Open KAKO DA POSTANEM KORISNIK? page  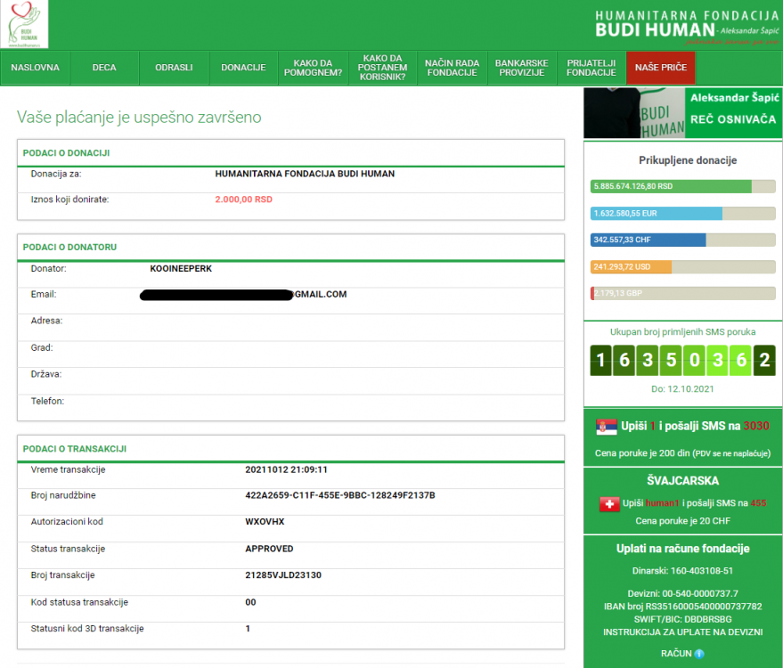[x=384, y=68]
